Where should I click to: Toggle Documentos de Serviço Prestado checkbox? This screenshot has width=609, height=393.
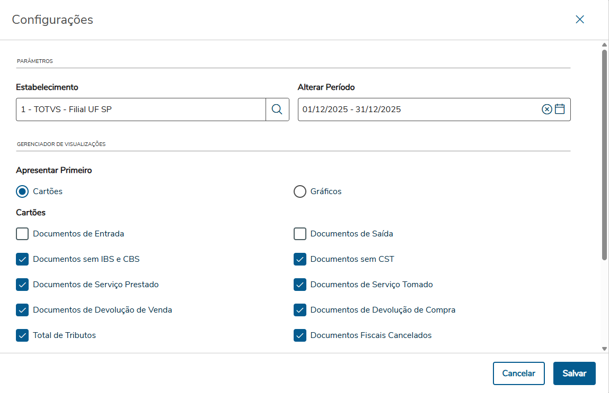point(22,285)
